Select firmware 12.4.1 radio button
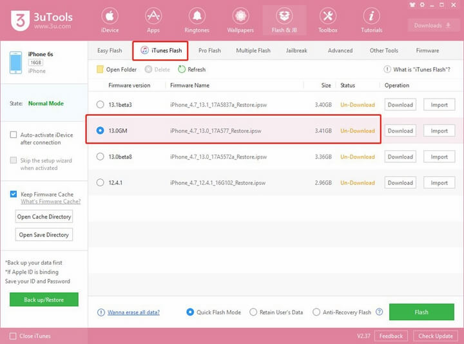Image resolution: width=464 pixels, height=344 pixels. (101, 182)
